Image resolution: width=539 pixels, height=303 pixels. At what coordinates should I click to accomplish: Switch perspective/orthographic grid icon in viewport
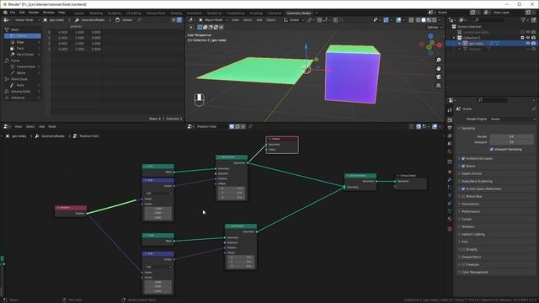438,85
